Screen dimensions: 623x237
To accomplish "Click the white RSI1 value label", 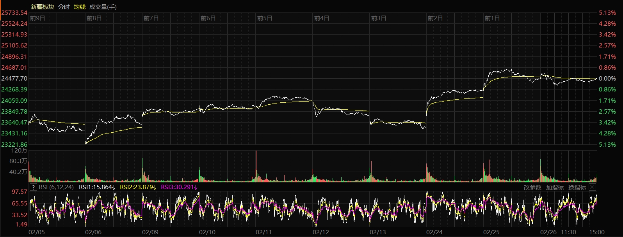I will coord(97,187).
